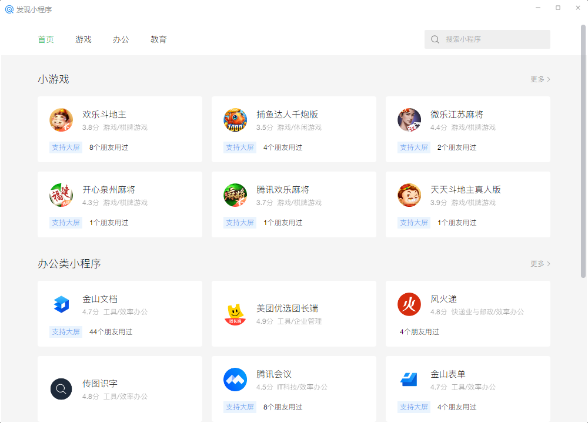Click 支持大屏 tag on 欢乐斗地主
This screenshot has height=423, width=588.
(66, 147)
